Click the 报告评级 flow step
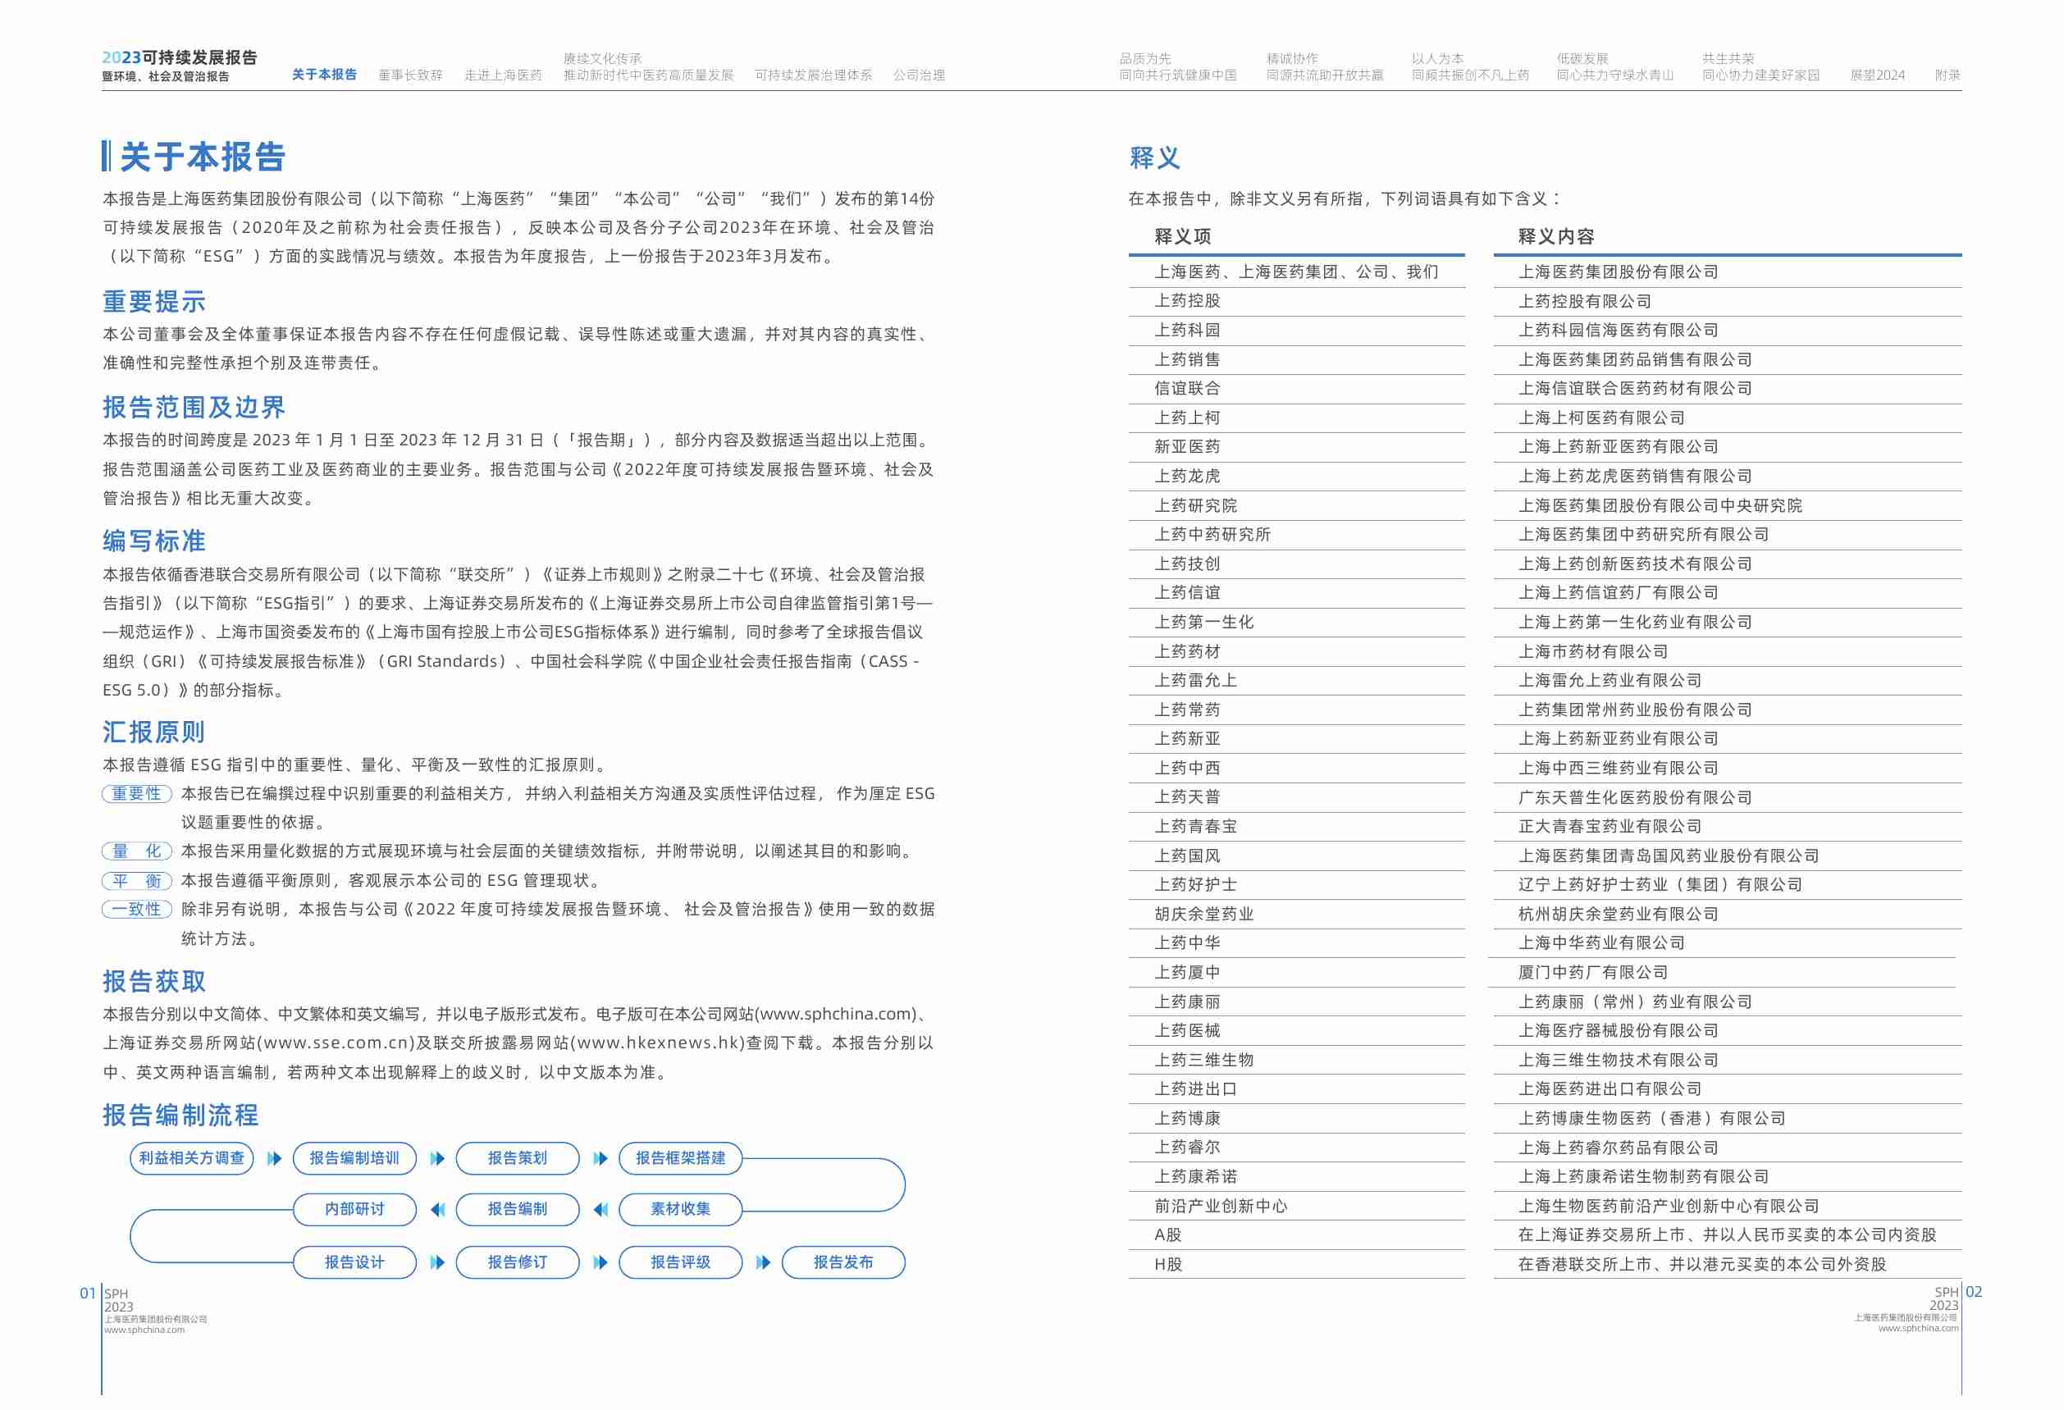The image size is (2064, 1410). pos(680,1262)
